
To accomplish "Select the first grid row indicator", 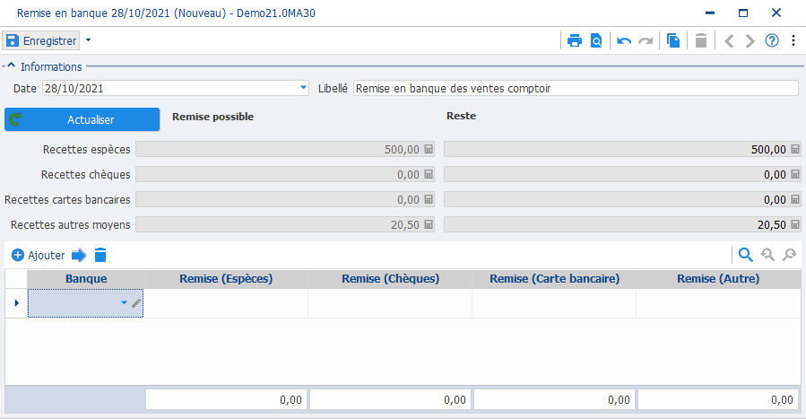I will tap(16, 303).
